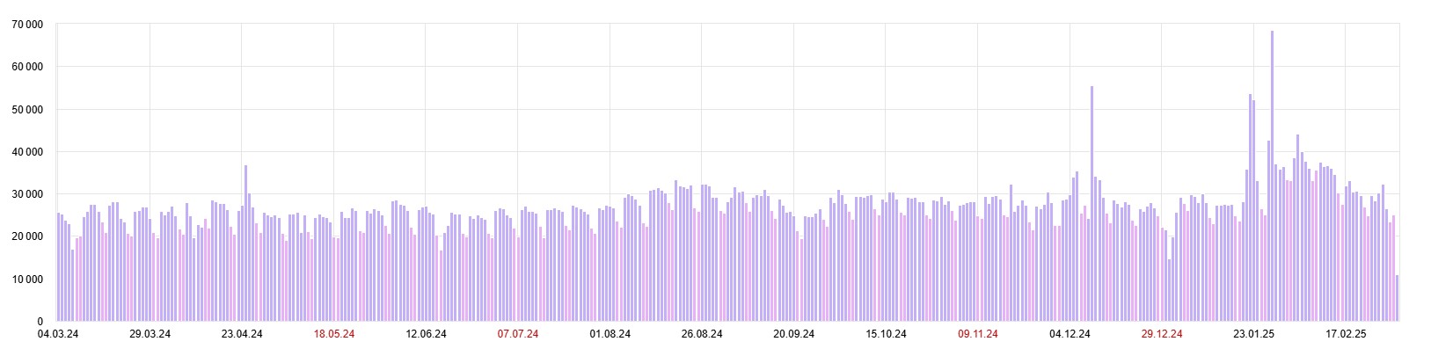The image size is (1431, 356).
Task: Click x-axis date label 04.03.24
Action: tap(59, 334)
